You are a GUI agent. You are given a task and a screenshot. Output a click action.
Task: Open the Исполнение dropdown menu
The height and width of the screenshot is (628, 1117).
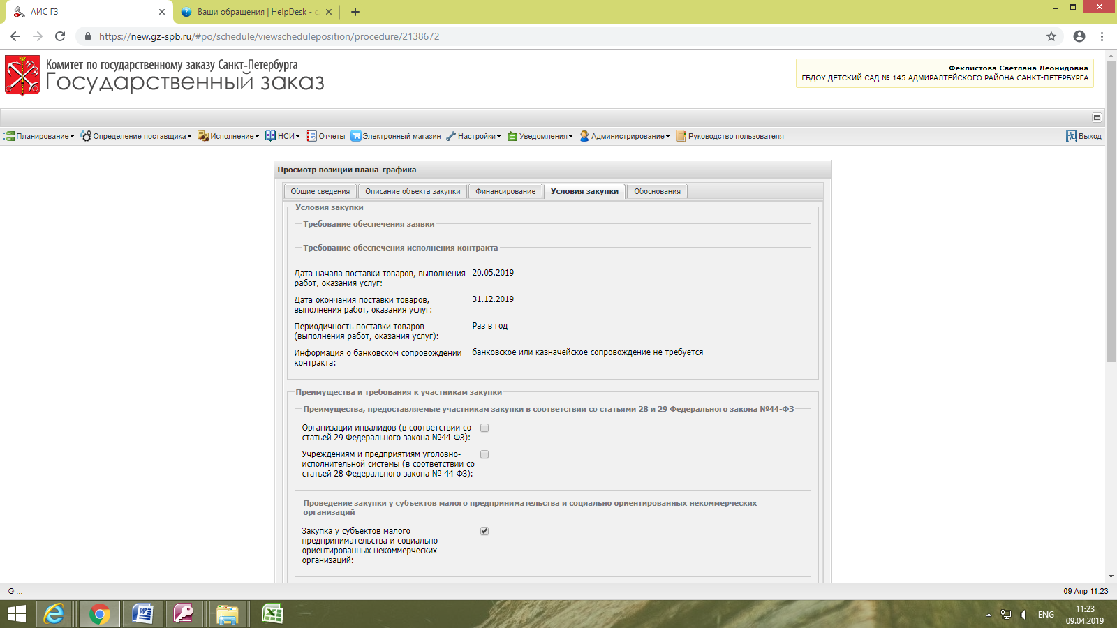coord(228,136)
